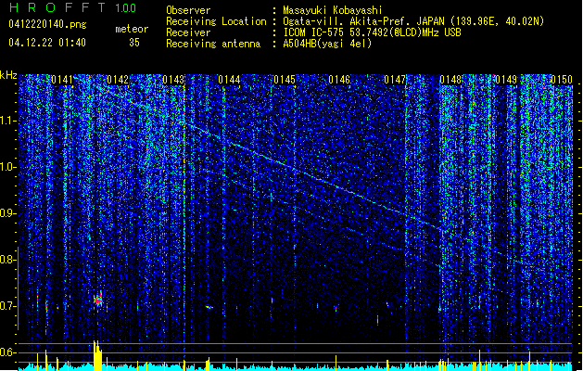Screen dimensions: 583x371
Task: Click the 'Observer' field label
Action: [x=188, y=10]
